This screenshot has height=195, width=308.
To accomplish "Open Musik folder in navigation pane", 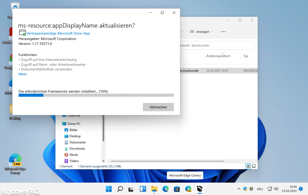I will point(71,155).
